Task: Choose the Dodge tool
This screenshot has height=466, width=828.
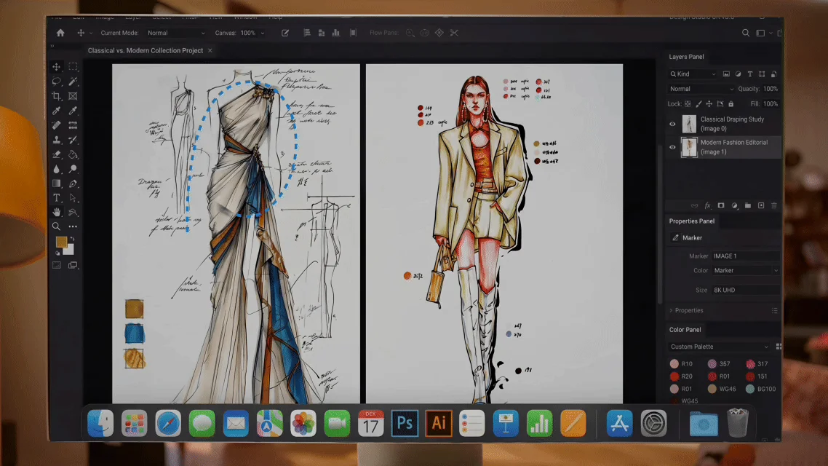Action: click(x=73, y=169)
